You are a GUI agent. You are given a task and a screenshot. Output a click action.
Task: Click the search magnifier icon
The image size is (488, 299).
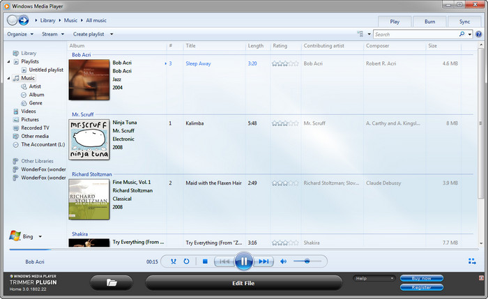tap(462, 34)
